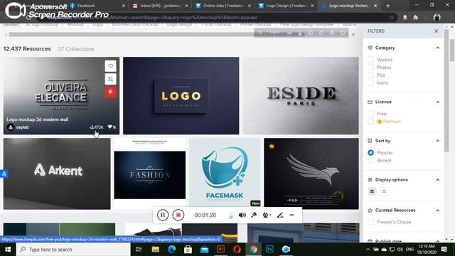Check the Photos category filter
The height and width of the screenshot is (256, 455).
370,67
